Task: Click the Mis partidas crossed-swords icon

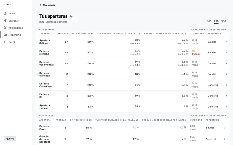Action: [x=5, y=28]
